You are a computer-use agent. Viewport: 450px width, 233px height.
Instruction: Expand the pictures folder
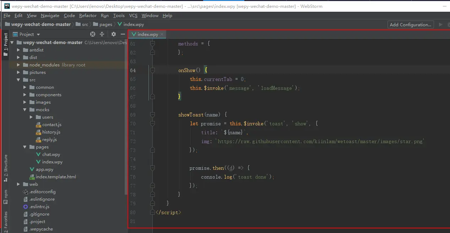pyautogui.click(x=18, y=72)
